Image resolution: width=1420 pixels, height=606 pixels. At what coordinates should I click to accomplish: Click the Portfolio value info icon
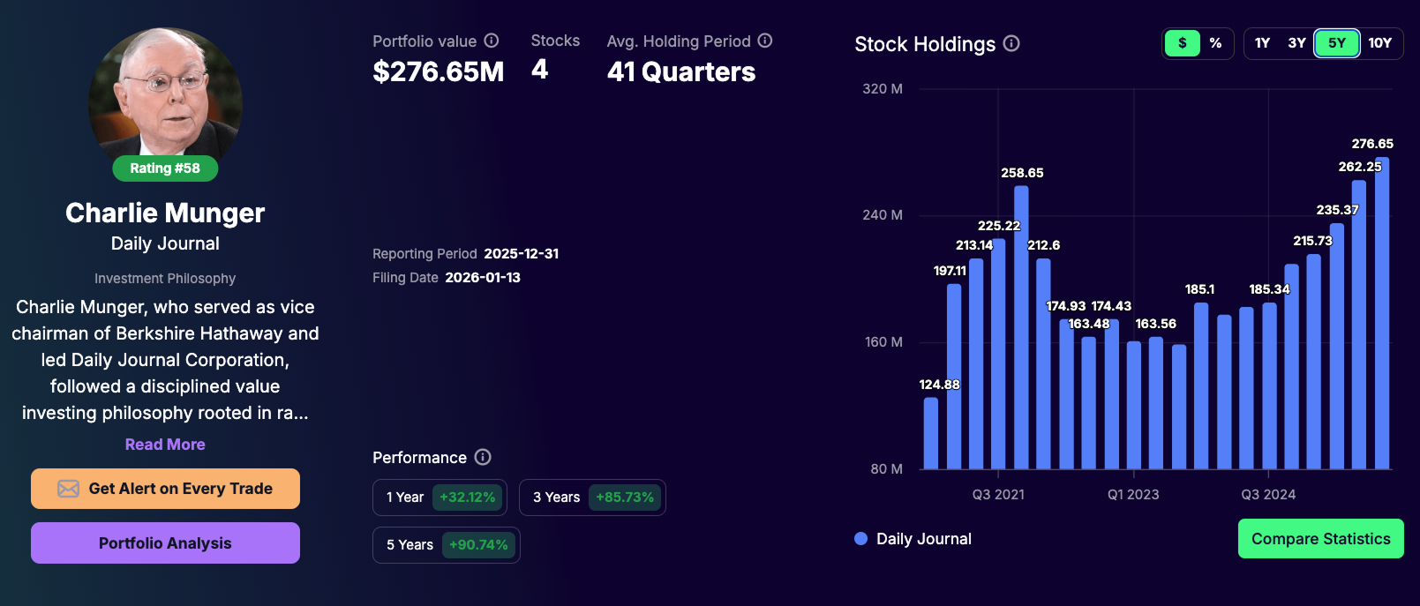(492, 41)
